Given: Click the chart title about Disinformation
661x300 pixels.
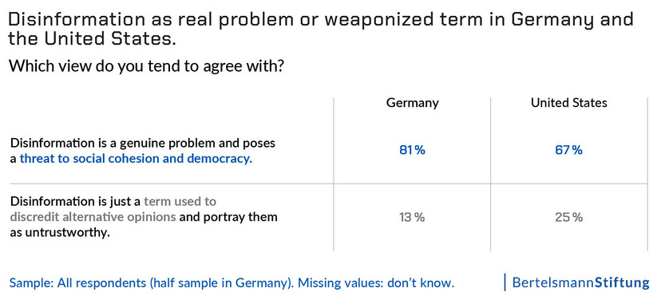Looking at the screenshot, I should click(x=321, y=30).
